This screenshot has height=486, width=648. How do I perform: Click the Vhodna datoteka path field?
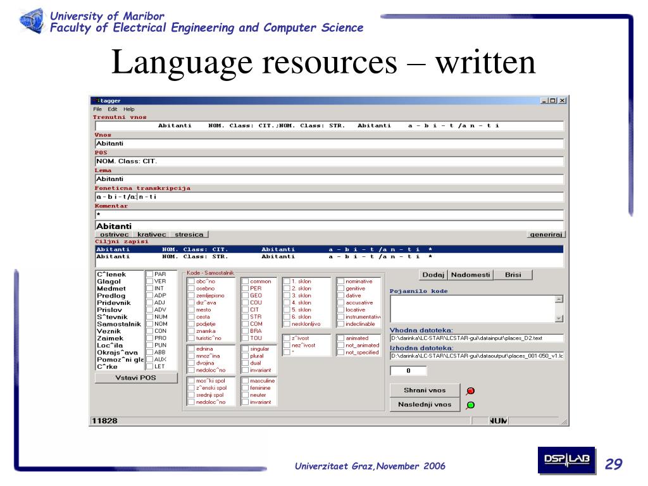pos(477,339)
